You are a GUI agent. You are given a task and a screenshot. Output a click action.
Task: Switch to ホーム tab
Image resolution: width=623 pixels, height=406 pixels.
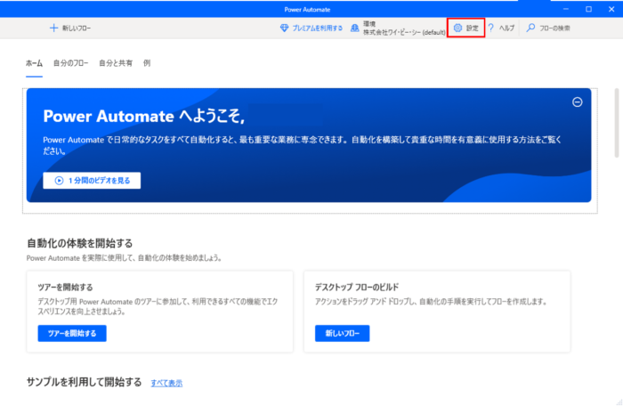[x=34, y=63]
